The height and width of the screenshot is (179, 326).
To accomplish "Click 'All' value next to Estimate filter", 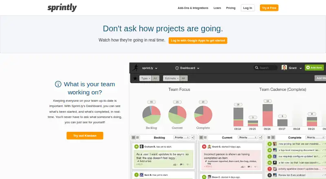I will tap(183, 78).
